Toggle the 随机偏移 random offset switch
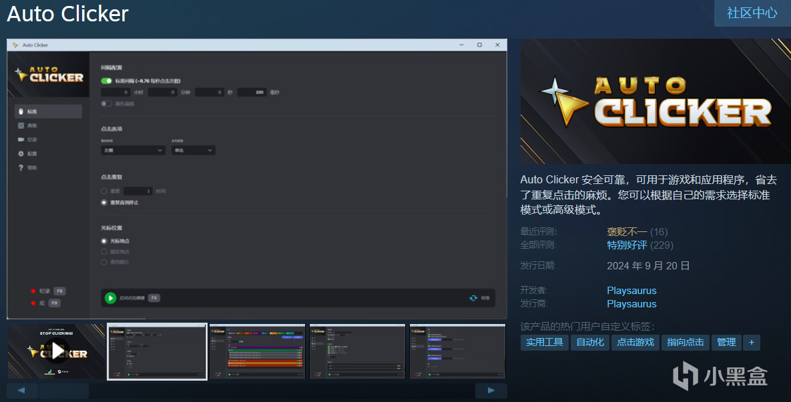Image resolution: width=791 pixels, height=402 pixels. click(x=106, y=104)
